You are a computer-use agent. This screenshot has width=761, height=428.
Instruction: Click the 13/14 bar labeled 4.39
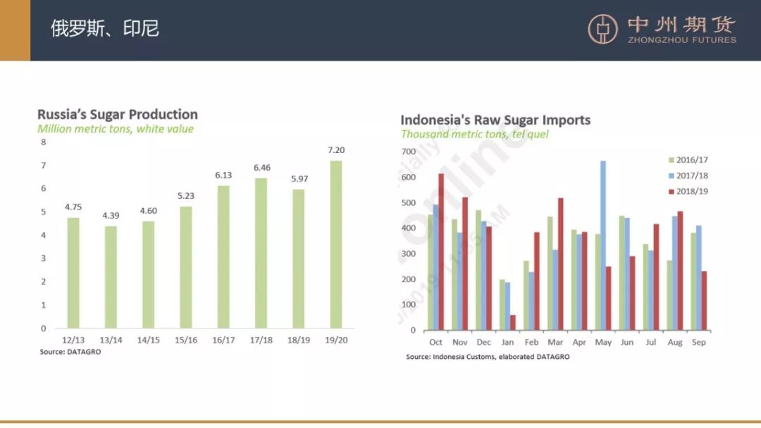(111, 277)
